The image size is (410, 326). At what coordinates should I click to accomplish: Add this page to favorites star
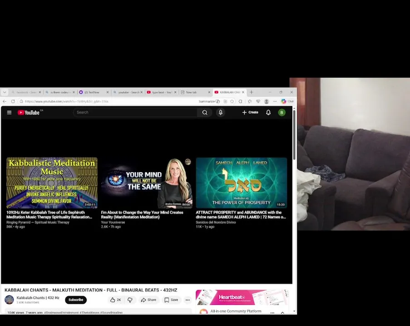tap(232, 101)
